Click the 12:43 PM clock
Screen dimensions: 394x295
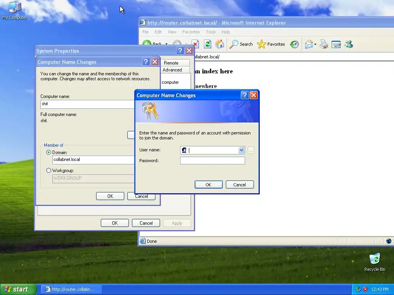click(380, 289)
